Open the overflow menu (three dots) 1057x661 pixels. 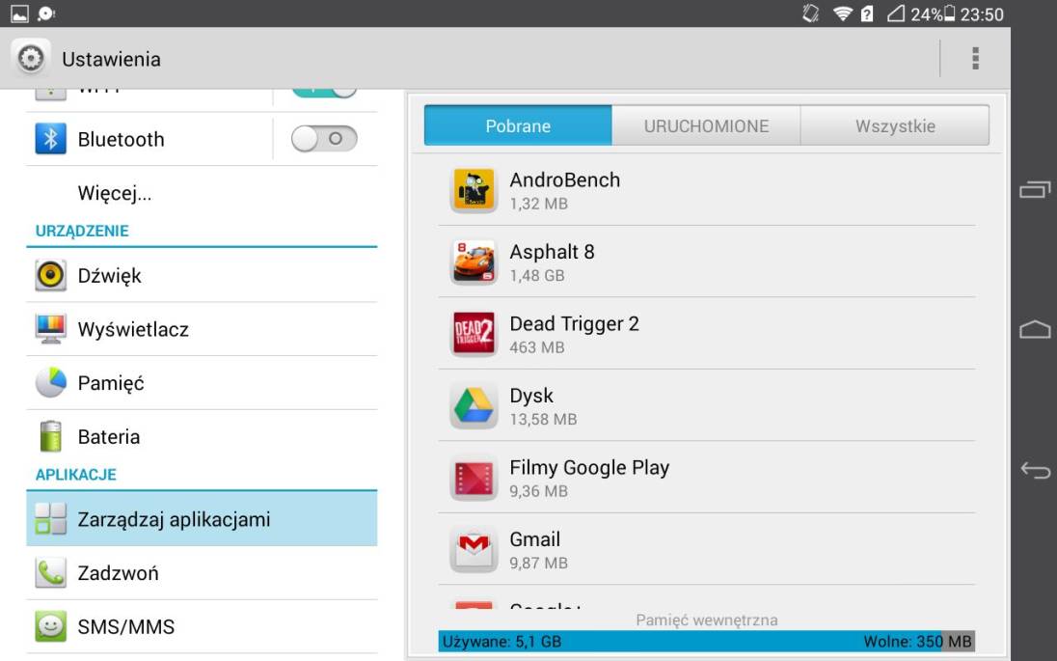point(975,59)
